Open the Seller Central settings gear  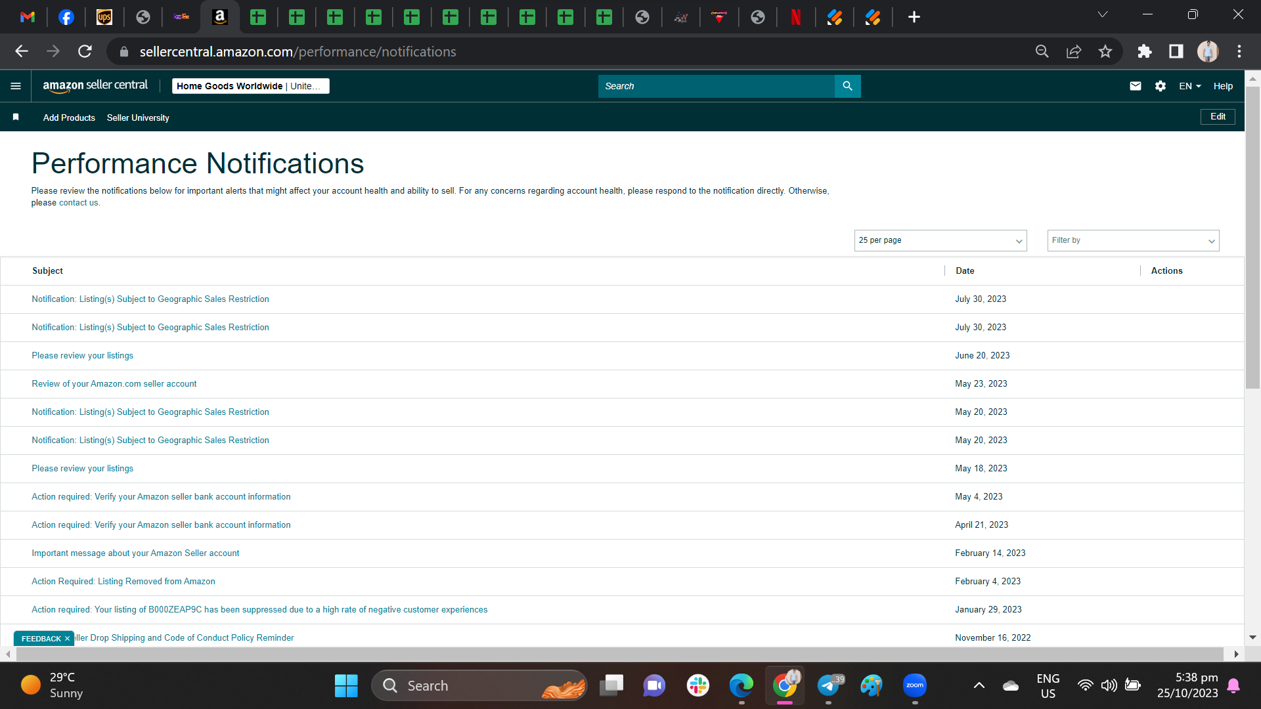click(x=1161, y=86)
